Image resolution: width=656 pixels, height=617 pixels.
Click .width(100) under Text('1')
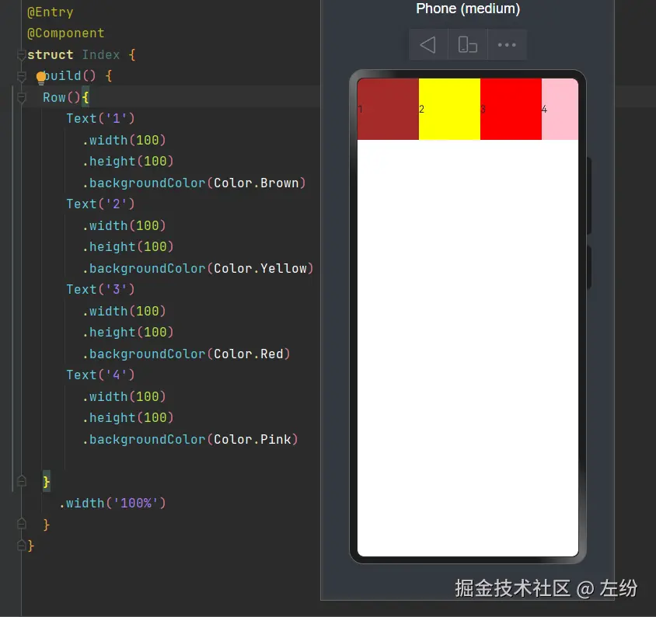(x=124, y=140)
